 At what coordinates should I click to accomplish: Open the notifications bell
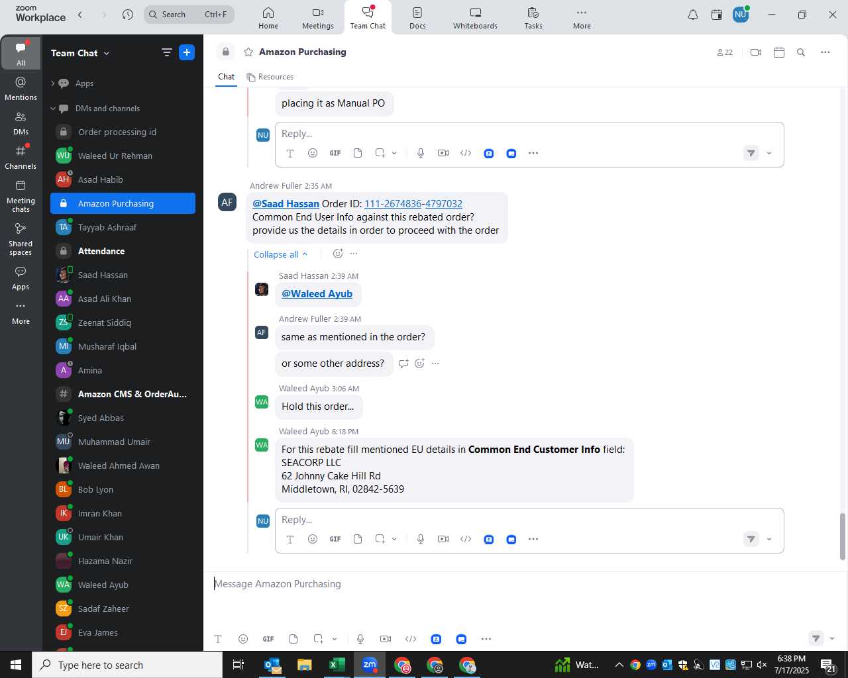point(693,15)
